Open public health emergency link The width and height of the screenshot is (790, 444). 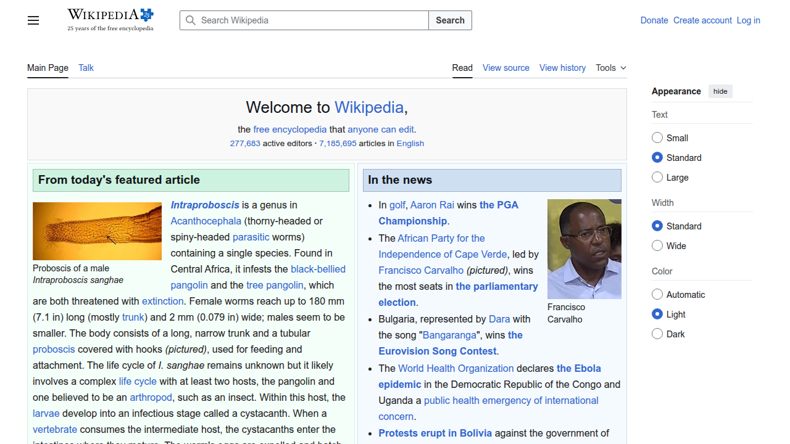(488, 408)
